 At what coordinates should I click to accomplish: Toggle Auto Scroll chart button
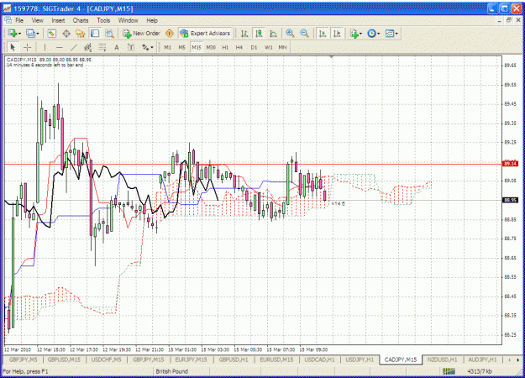[x=323, y=34]
